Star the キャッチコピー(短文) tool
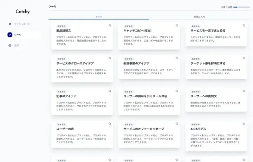Image resolution: width=253 pixels, height=162 pixels. coord(177,25)
